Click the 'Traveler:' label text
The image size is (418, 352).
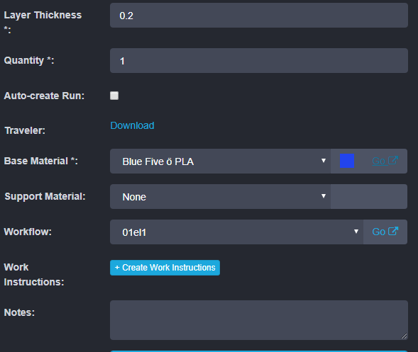[x=25, y=130]
